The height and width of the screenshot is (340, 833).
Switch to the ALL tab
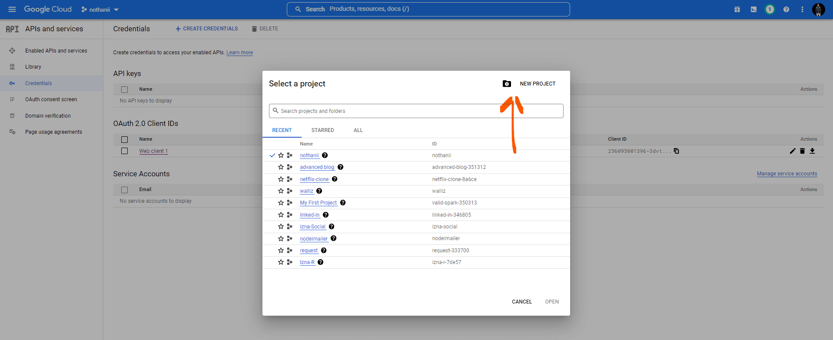(x=358, y=130)
